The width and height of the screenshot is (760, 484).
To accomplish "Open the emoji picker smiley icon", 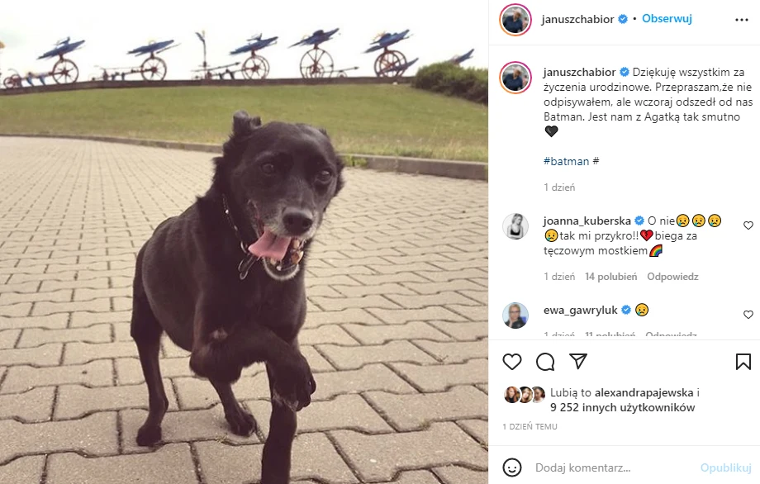I will 512,467.
